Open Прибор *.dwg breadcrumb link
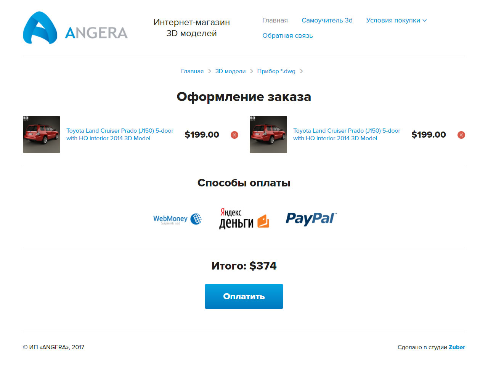 pos(276,71)
